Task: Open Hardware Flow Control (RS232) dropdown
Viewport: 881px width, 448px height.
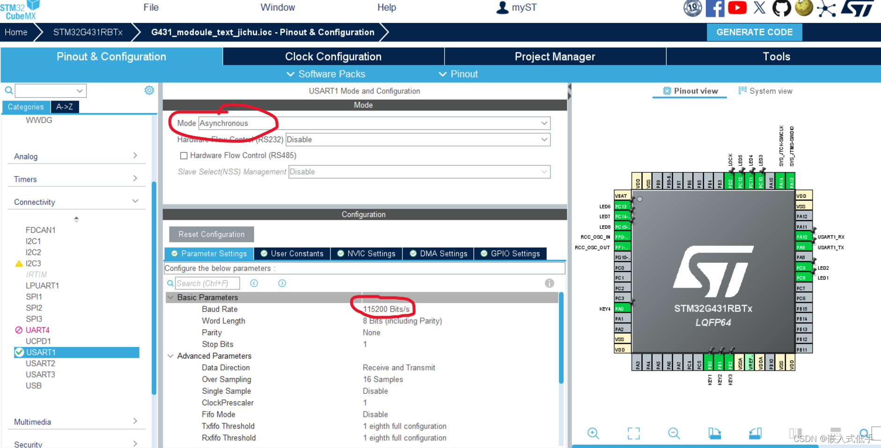Action: (x=418, y=140)
